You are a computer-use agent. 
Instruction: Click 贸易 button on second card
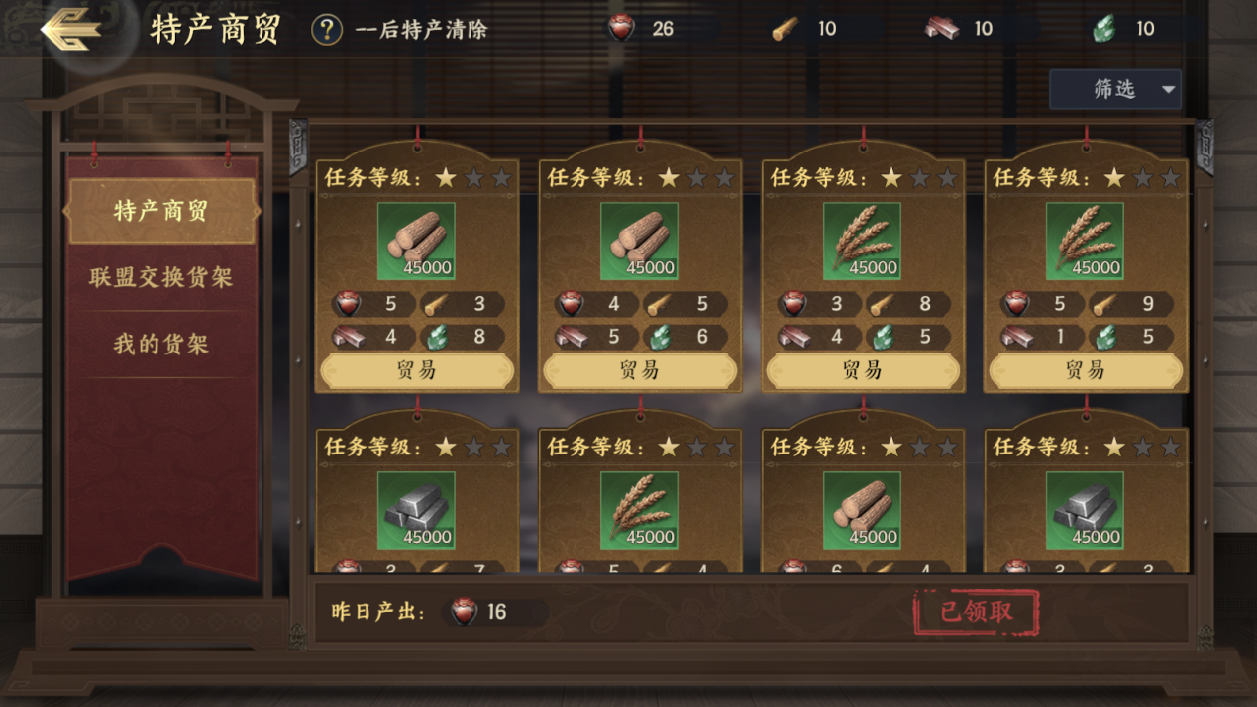(640, 370)
